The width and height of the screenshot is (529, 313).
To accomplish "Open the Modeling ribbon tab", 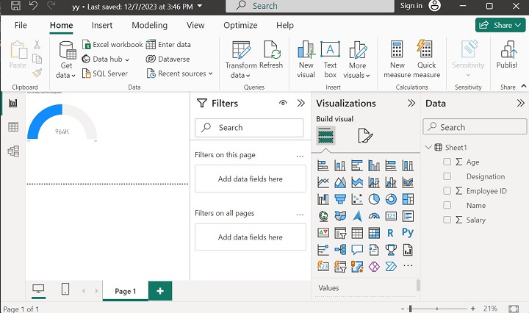I will point(149,25).
